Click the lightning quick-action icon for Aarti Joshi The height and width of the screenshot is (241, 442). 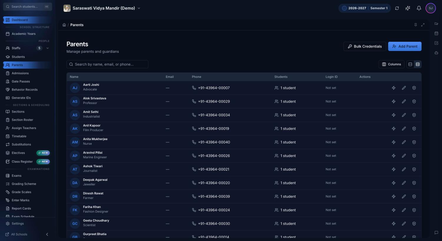click(x=393, y=88)
